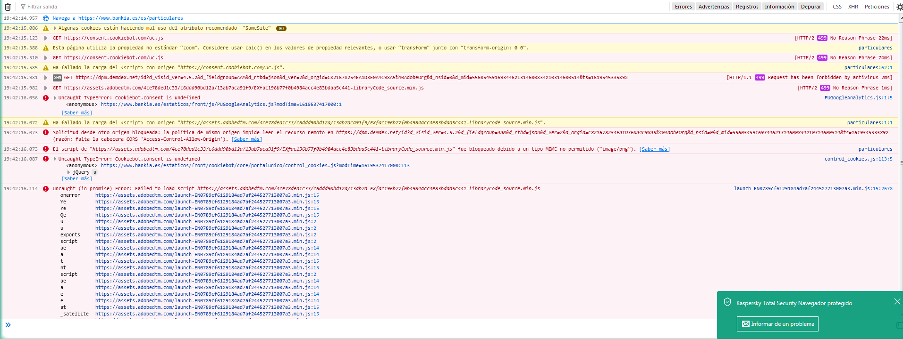Clear the console with the trash icon
This screenshot has width=903, height=339.
[8, 7]
